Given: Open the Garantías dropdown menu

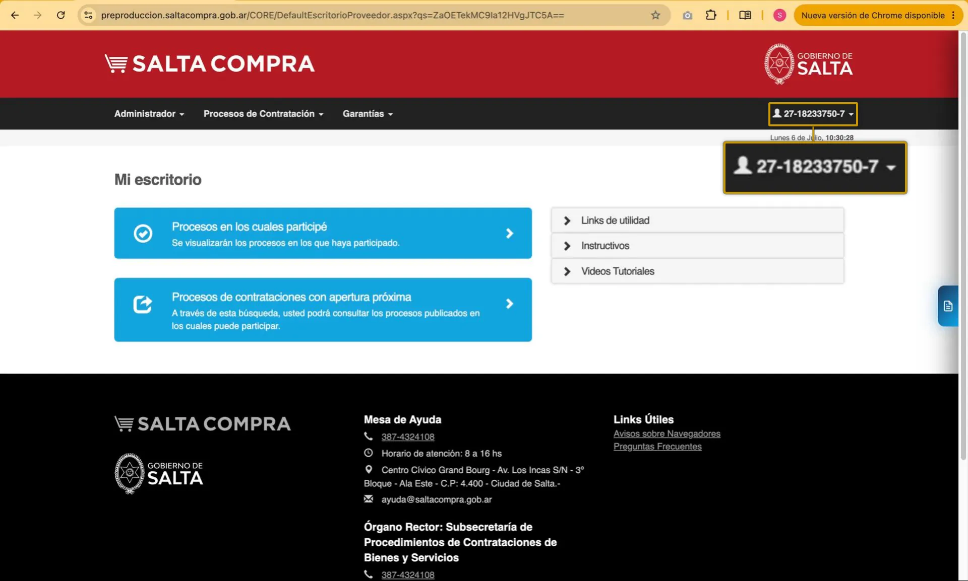Looking at the screenshot, I should [x=368, y=114].
